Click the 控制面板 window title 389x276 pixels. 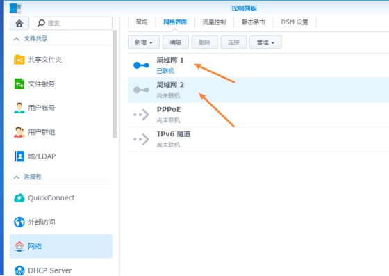coord(244,8)
